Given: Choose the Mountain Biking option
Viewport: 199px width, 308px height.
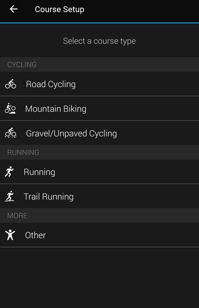Looking at the screenshot, I should coord(99,108).
